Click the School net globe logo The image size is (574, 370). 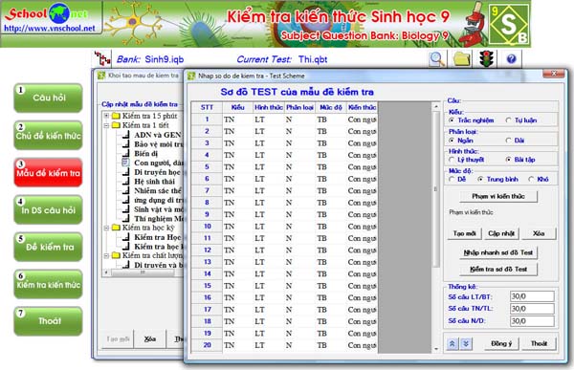coord(58,13)
